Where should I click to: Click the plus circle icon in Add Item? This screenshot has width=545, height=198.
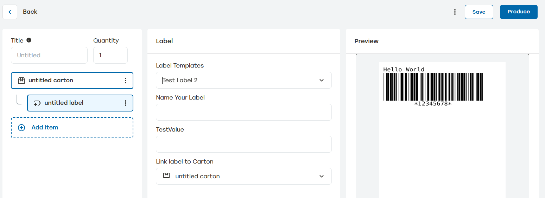click(21, 128)
